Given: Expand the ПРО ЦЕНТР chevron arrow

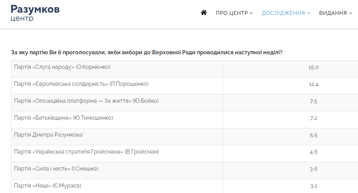Looking at the screenshot, I should pos(252,13).
